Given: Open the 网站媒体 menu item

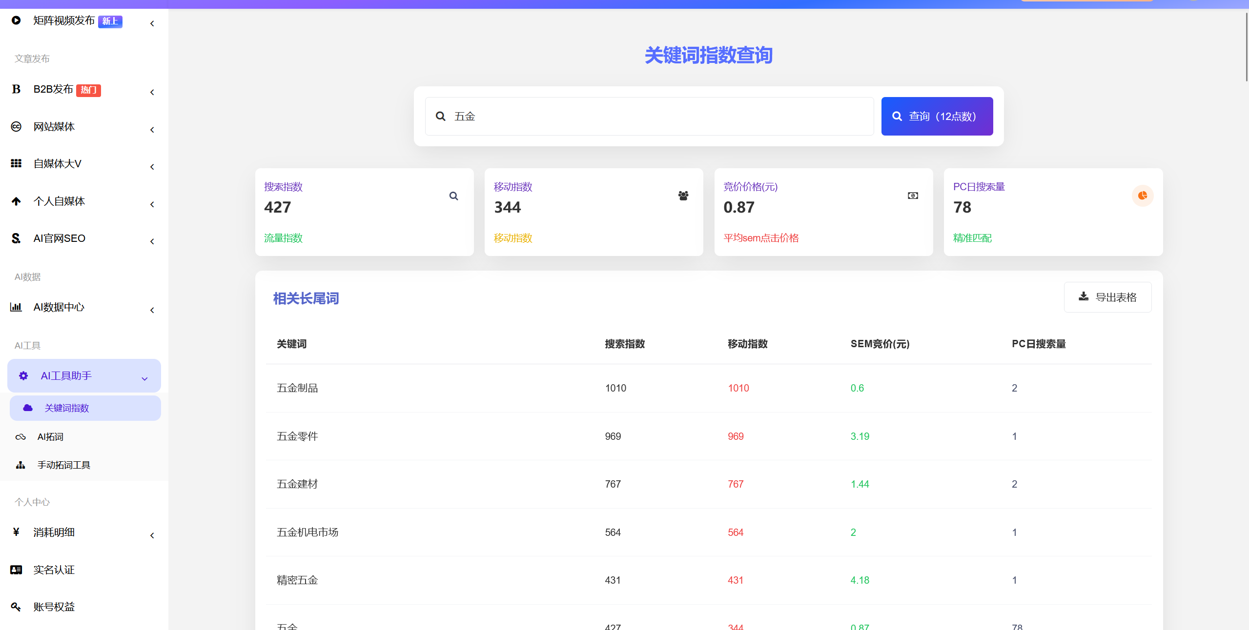Looking at the screenshot, I should 84,127.
